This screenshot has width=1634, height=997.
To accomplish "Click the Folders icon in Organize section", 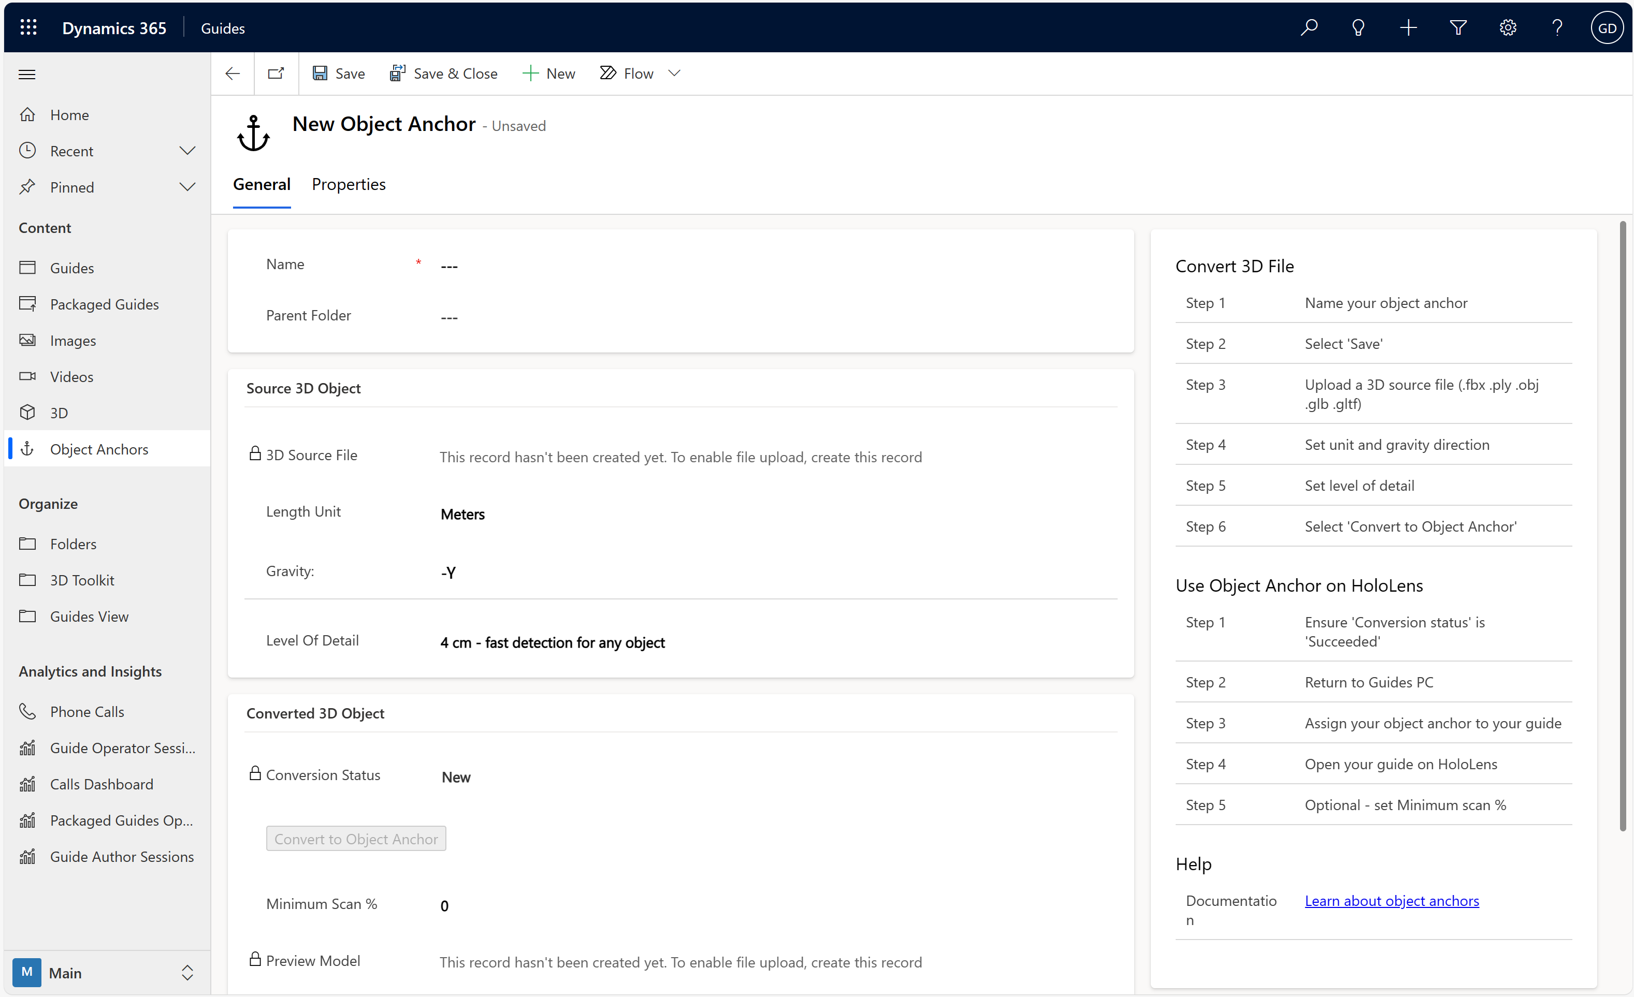I will [x=28, y=544].
